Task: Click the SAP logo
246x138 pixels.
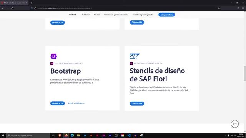Action: coord(135,56)
